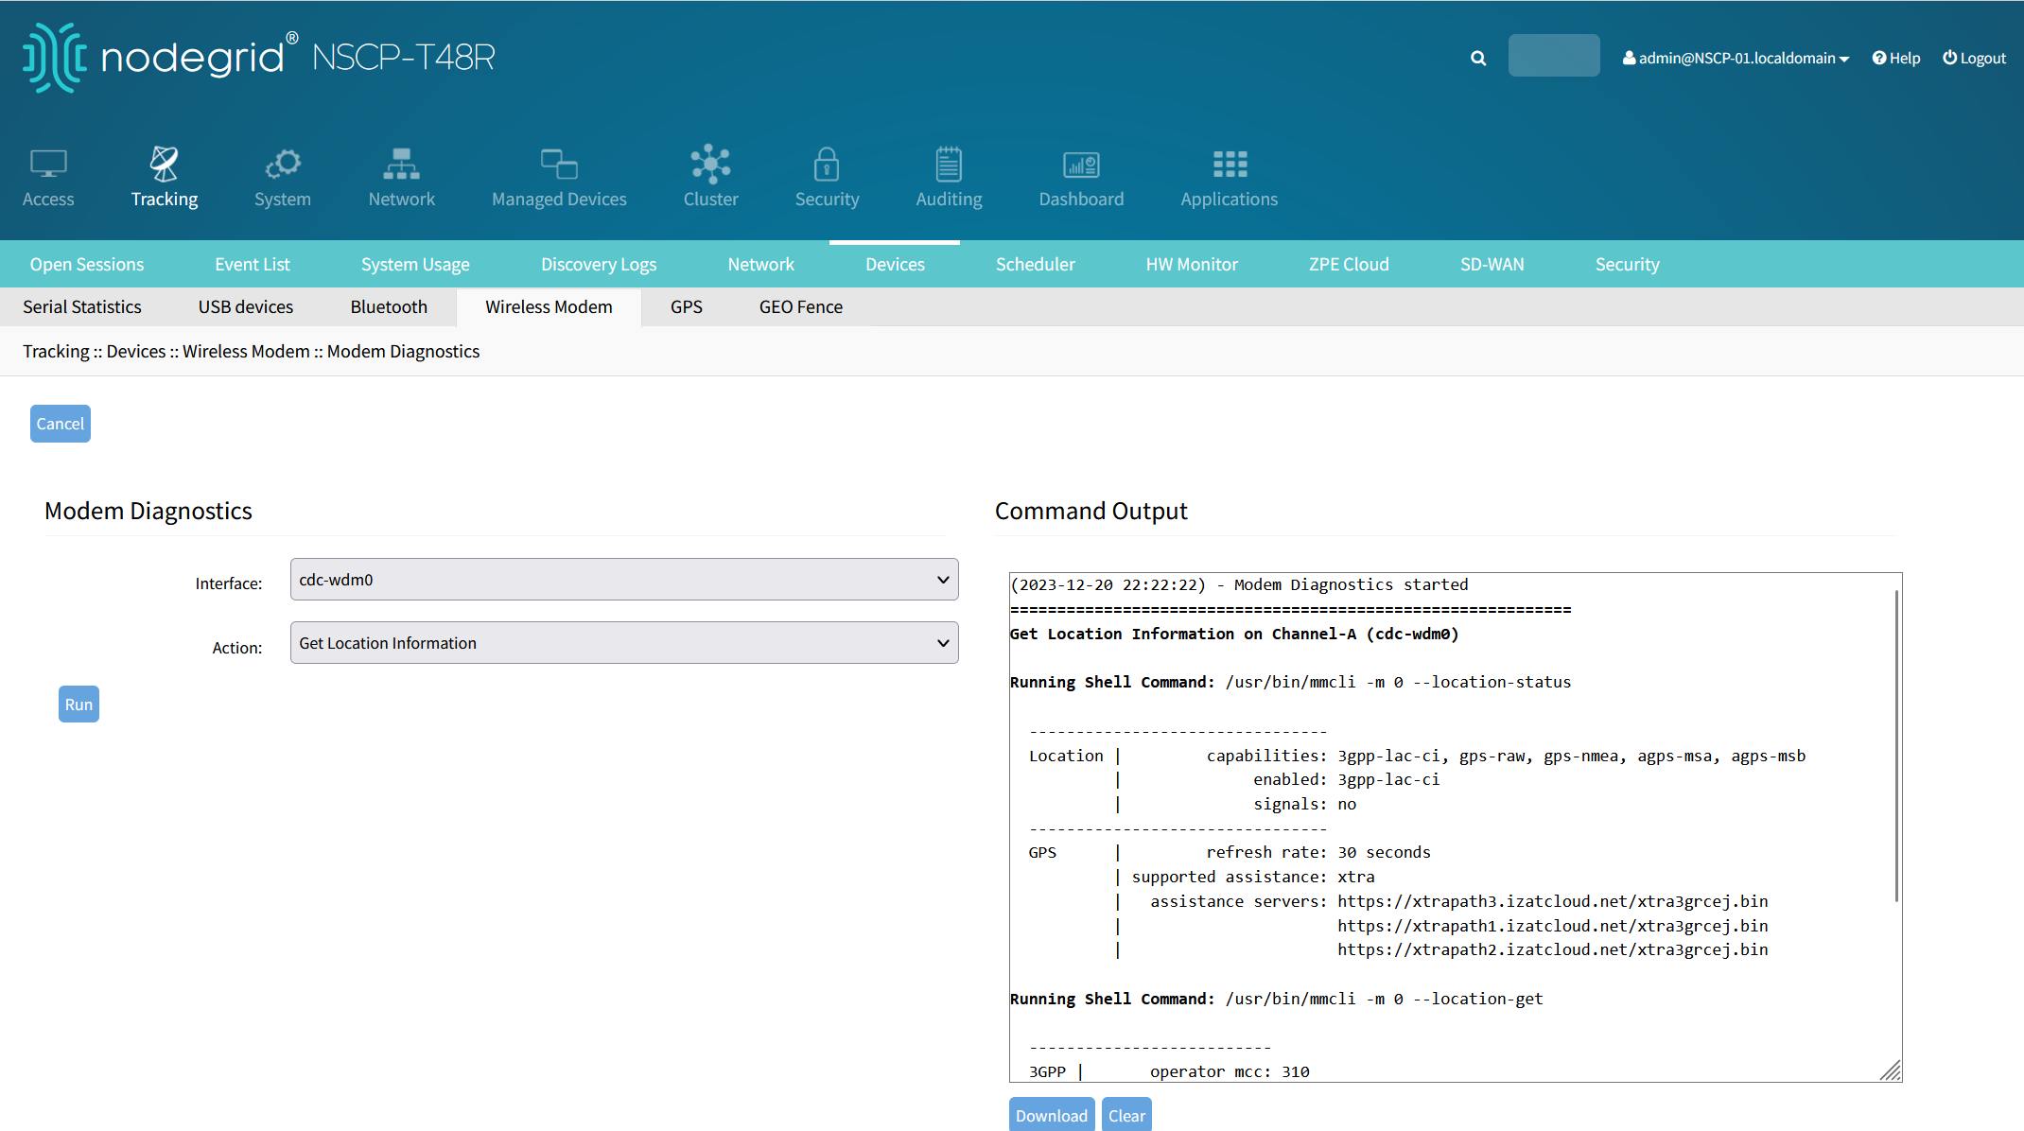The image size is (2024, 1131).
Task: Select the GEO Fence tab
Action: pos(801,307)
